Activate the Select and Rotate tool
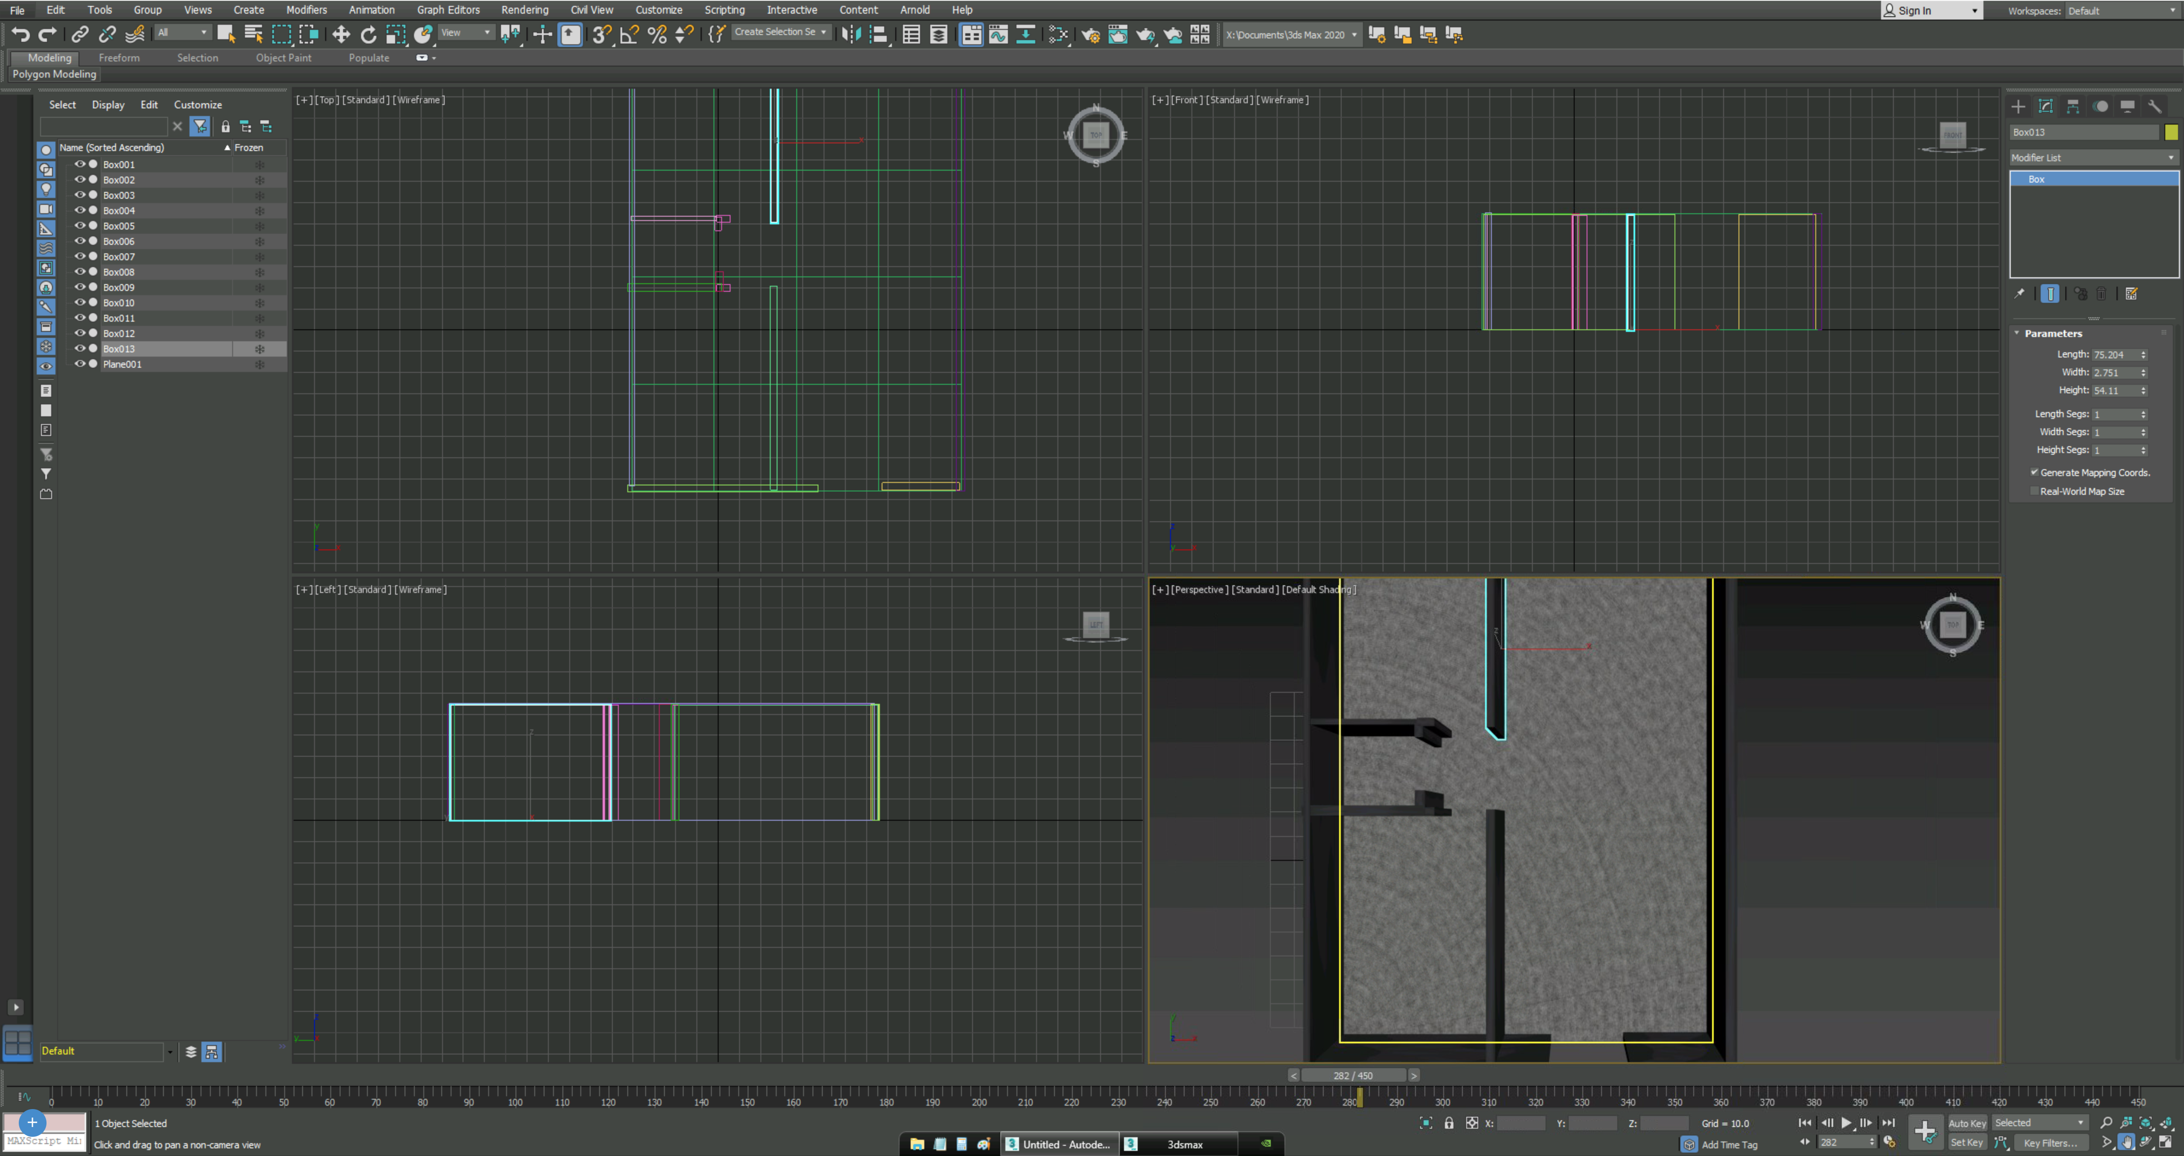 tap(368, 34)
